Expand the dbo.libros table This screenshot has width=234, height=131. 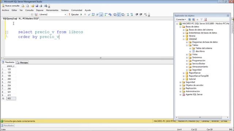click(190, 51)
